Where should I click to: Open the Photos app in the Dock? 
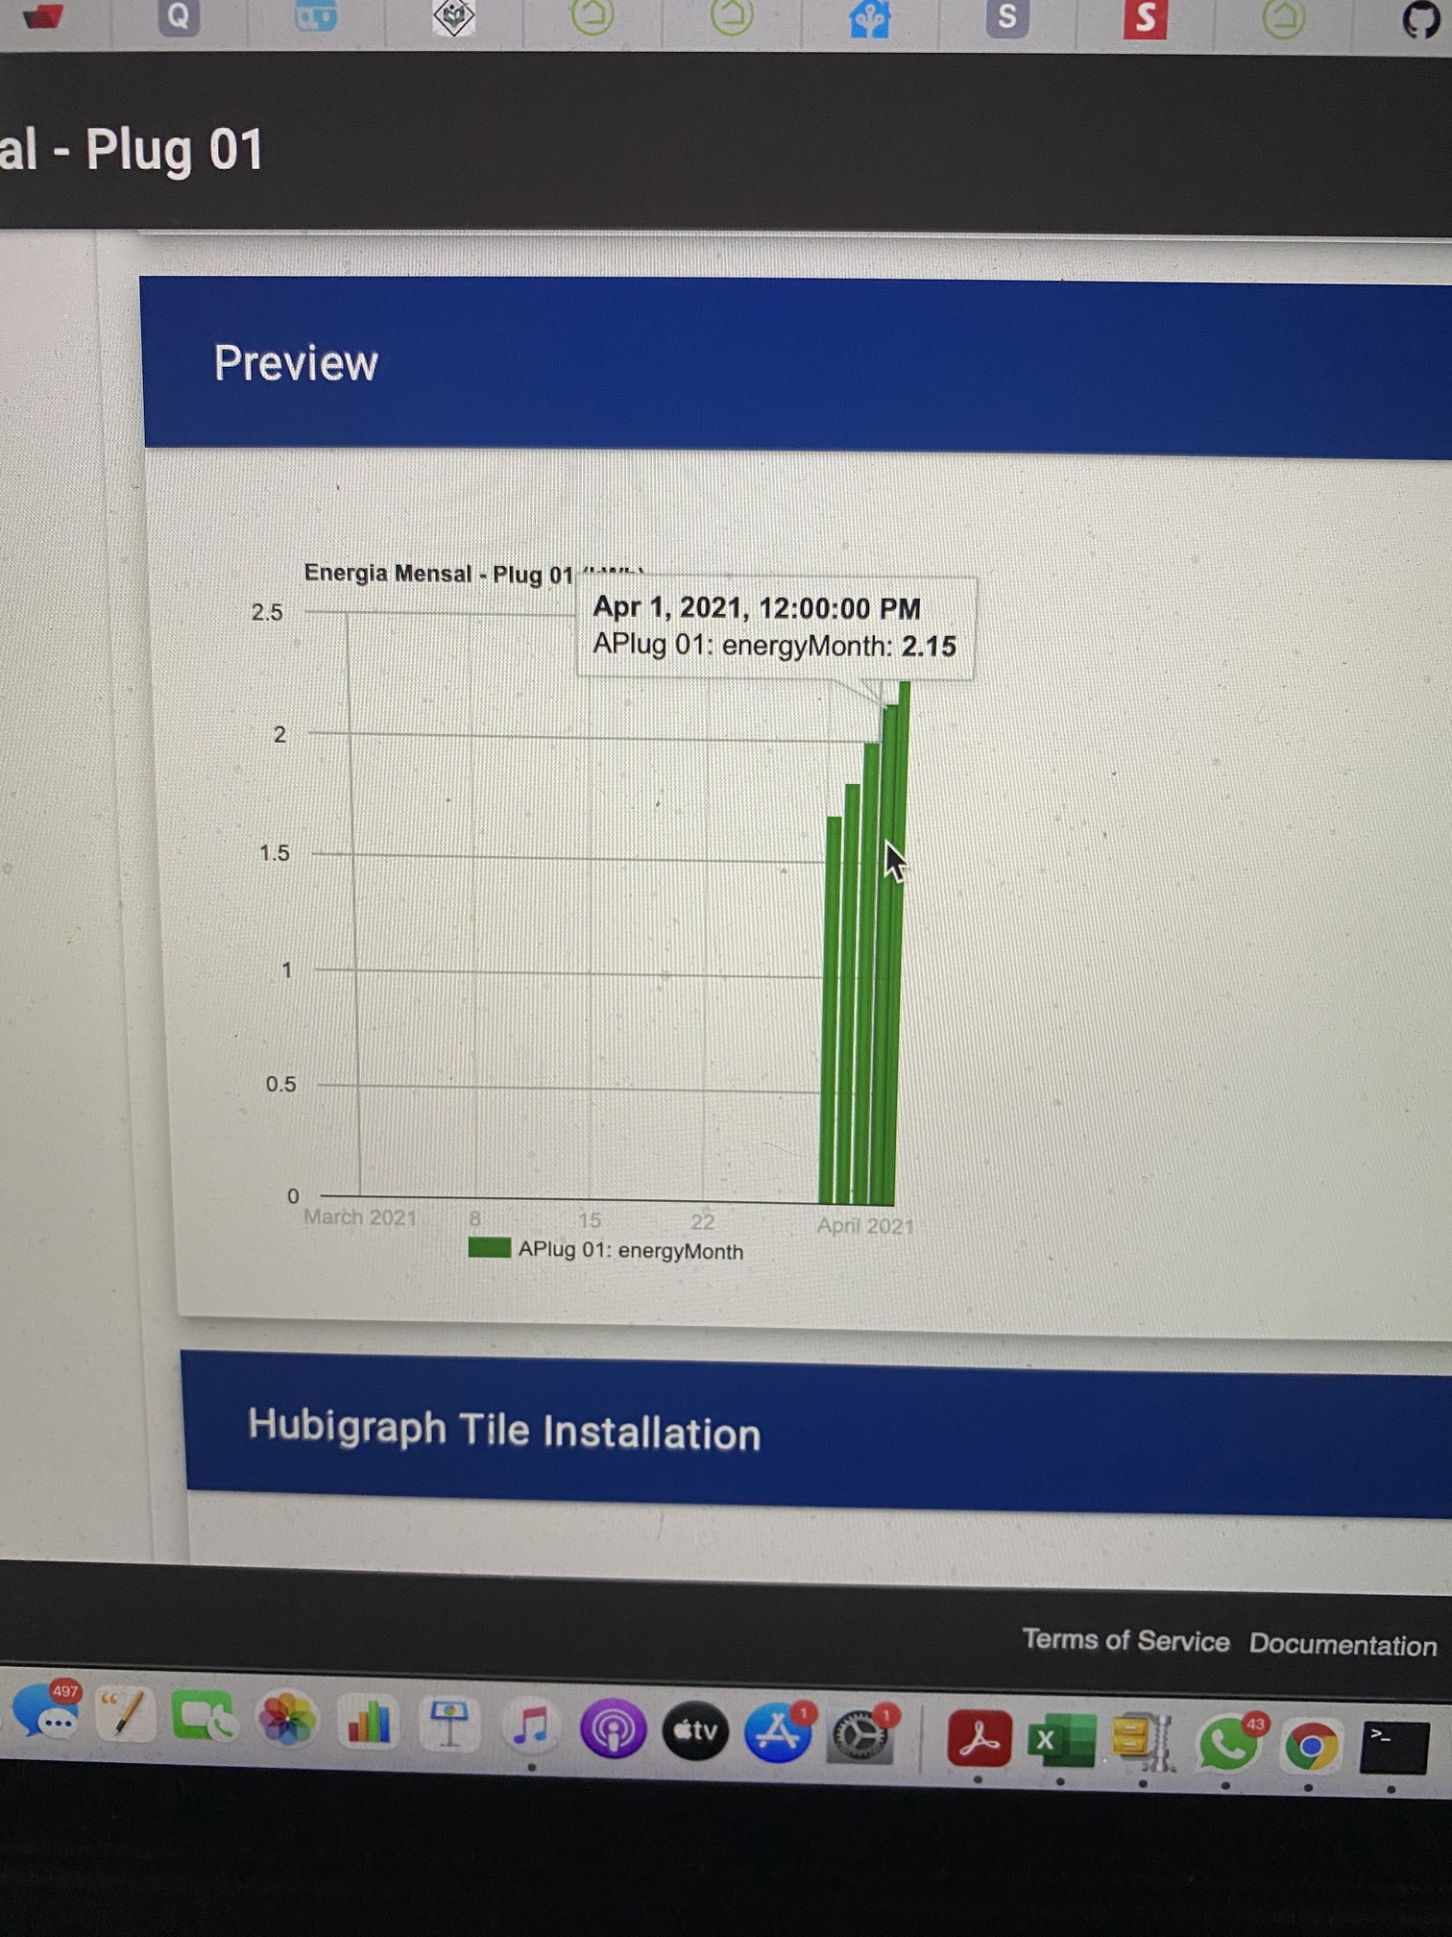285,1718
